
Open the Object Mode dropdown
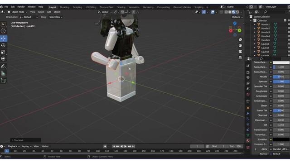pos(17,12)
